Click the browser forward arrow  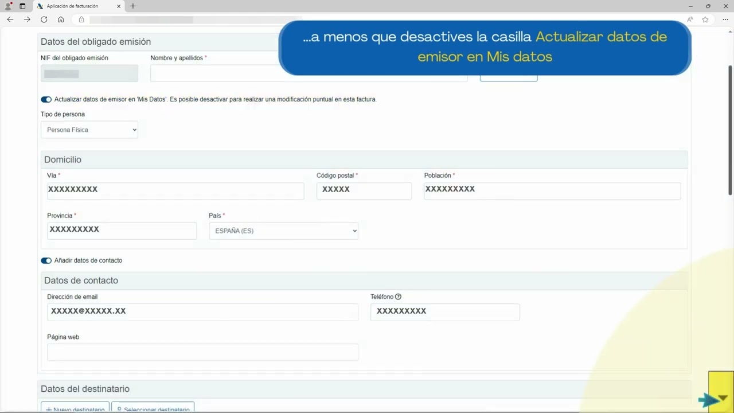click(27, 20)
